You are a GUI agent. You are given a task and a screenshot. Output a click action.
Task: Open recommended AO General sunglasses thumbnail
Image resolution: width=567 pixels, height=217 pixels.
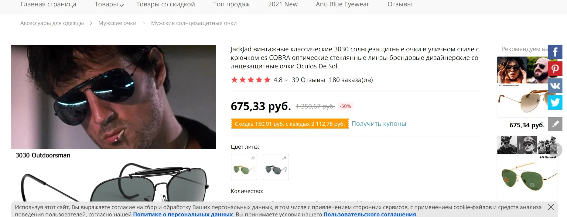(527, 166)
